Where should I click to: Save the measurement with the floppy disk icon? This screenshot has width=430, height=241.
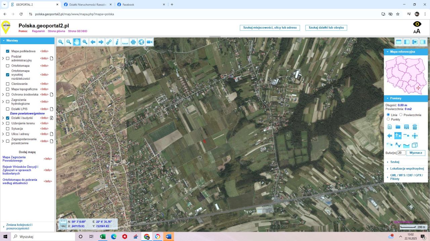click(406, 127)
